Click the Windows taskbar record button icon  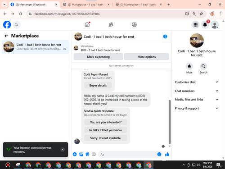8,165
